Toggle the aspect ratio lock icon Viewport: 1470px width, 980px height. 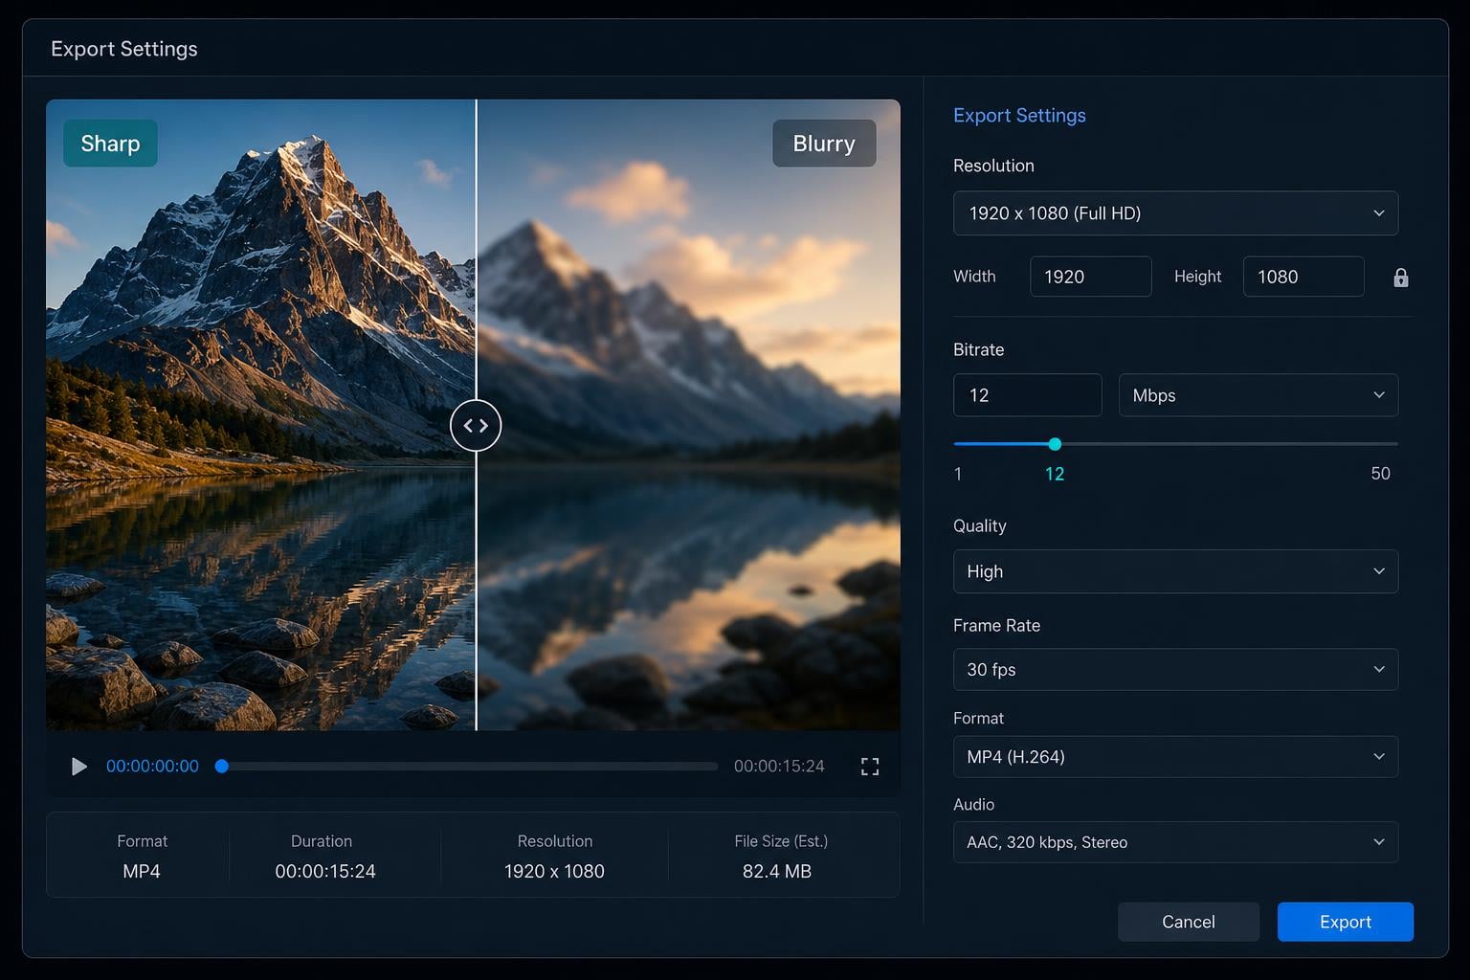click(x=1401, y=278)
